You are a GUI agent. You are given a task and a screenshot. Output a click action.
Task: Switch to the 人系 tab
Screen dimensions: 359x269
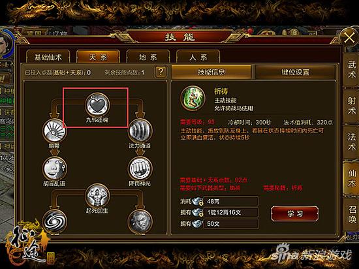[x=198, y=57]
